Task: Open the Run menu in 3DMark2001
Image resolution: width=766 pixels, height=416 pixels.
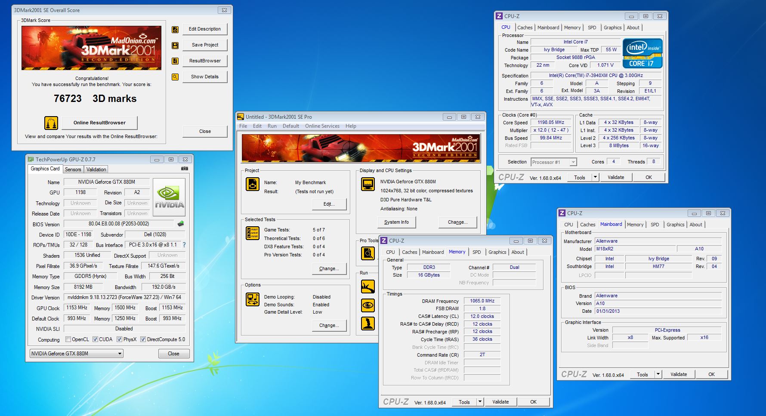Action: 272,126
